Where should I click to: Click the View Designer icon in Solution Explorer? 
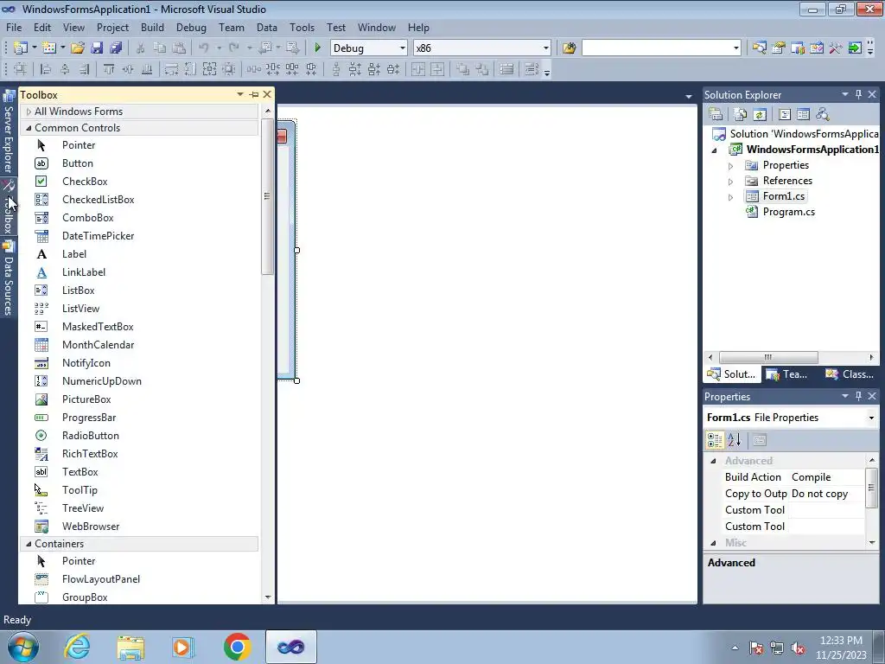tap(803, 114)
